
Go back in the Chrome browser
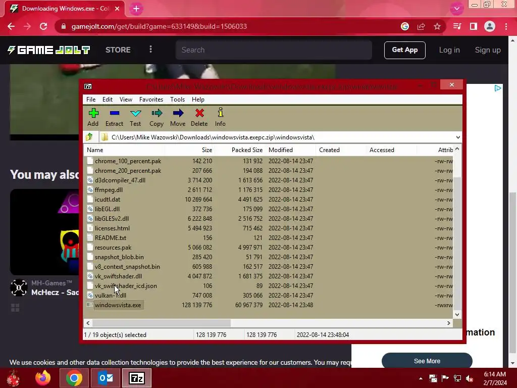11,26
